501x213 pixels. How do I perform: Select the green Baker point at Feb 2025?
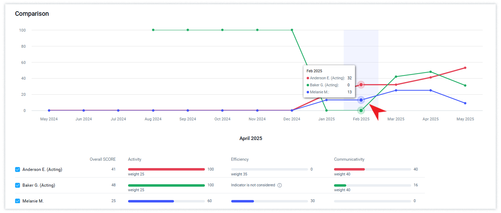point(361,111)
